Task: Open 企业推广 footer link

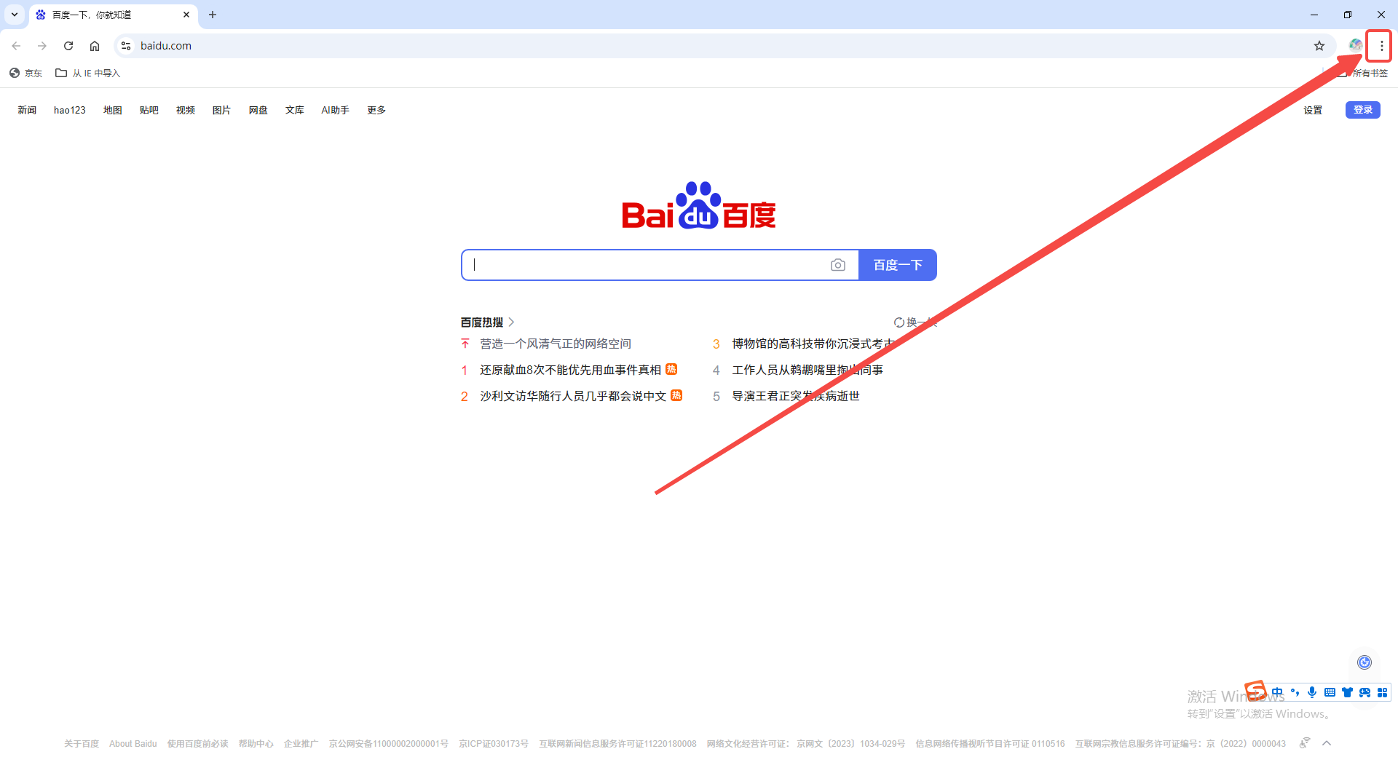Action: [x=301, y=744]
